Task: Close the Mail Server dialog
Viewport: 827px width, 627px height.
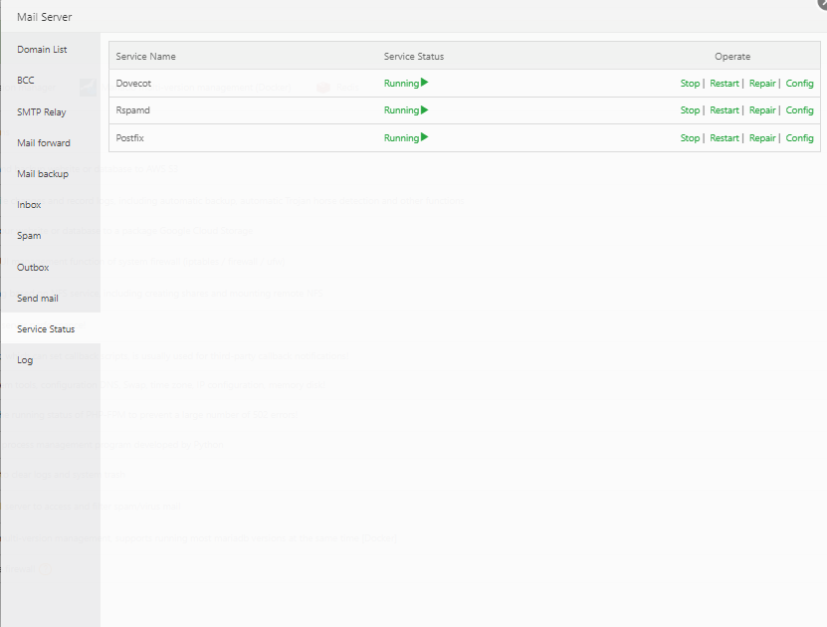Action: (823, 3)
